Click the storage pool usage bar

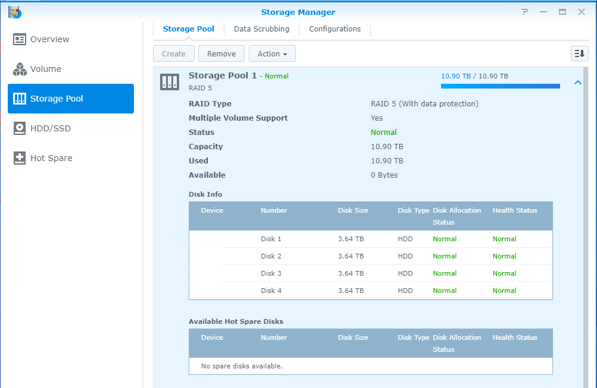pyautogui.click(x=500, y=86)
